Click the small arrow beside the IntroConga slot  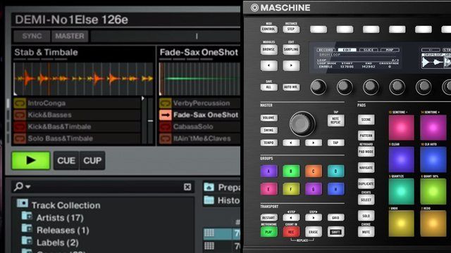143,98
